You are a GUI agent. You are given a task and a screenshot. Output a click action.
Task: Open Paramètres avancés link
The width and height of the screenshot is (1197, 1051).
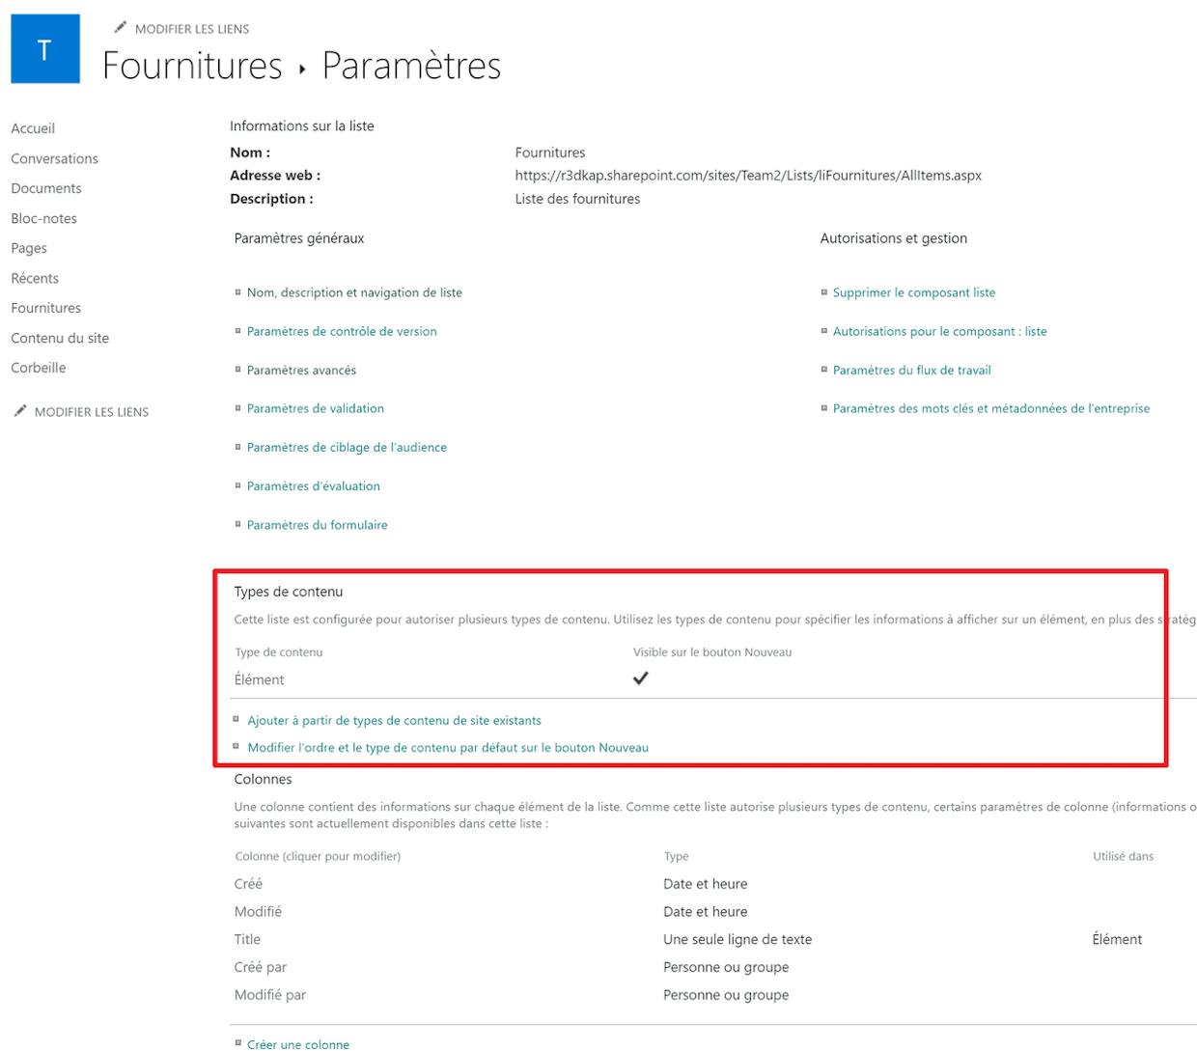click(301, 370)
